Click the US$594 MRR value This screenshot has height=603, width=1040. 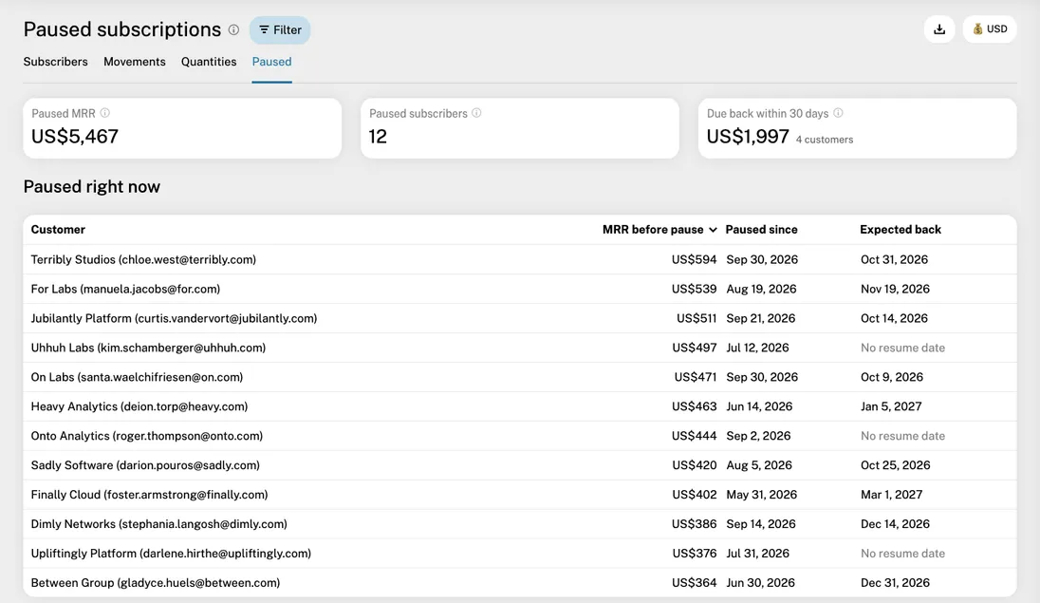(x=695, y=259)
